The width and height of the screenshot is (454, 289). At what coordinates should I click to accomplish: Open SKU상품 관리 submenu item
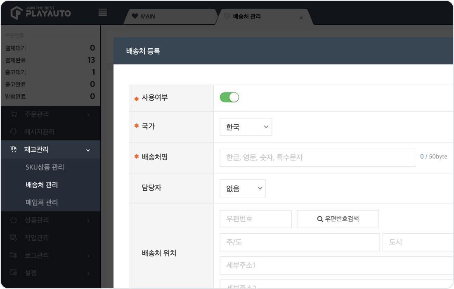click(x=45, y=167)
